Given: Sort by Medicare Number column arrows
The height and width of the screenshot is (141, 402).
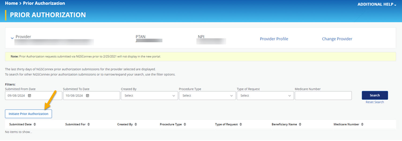Looking at the screenshot, I should click(x=362, y=124).
